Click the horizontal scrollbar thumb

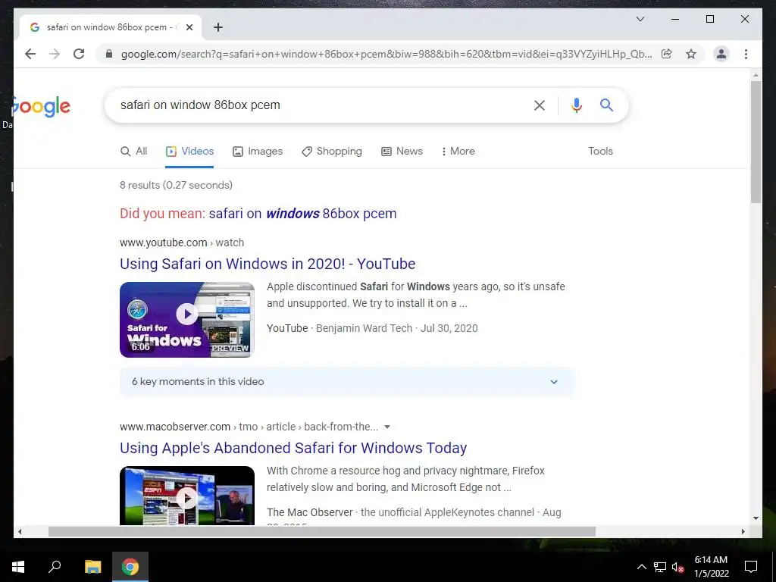point(321,531)
